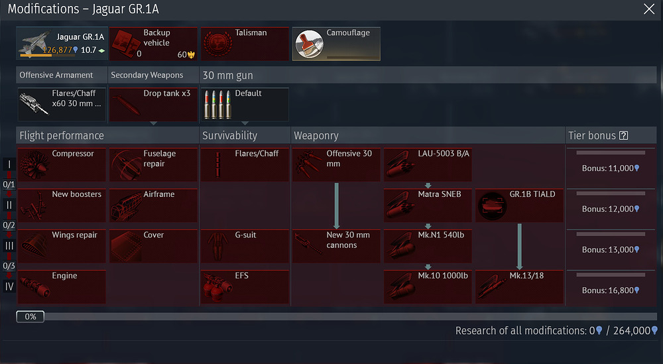Choose the Wings repair modification icon
663x364 pixels.
click(x=34, y=246)
